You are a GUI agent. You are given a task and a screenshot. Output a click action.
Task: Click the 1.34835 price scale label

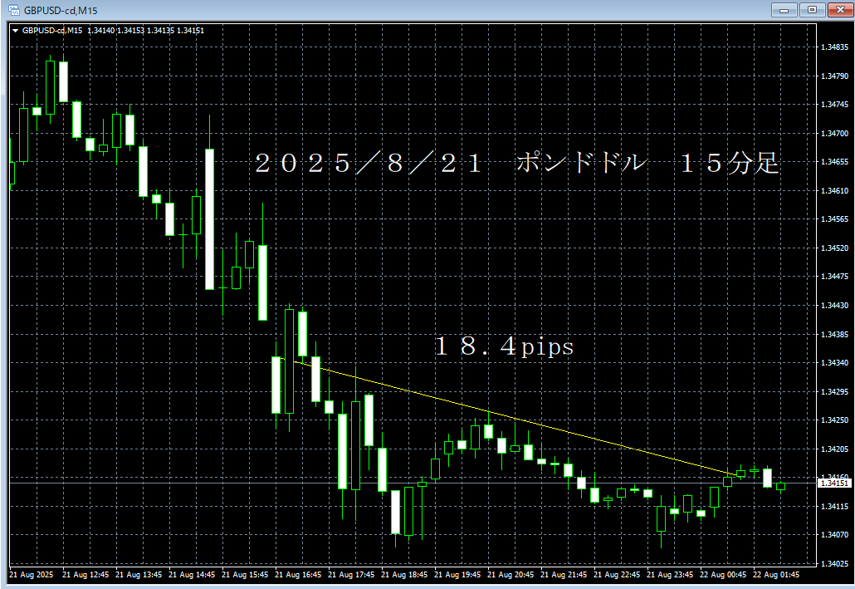(x=835, y=47)
